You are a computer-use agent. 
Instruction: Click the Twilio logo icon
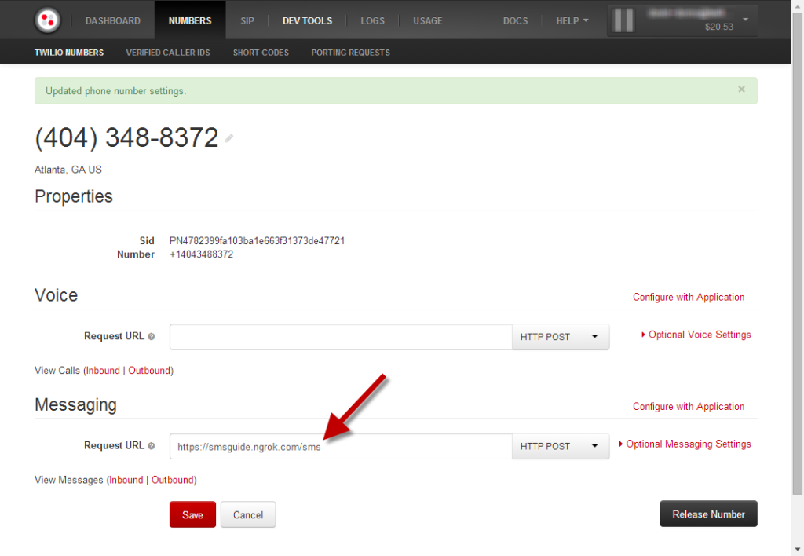click(47, 20)
